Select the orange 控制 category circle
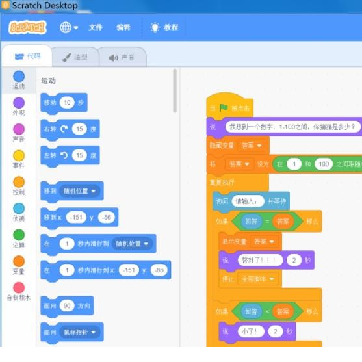 coord(19,182)
